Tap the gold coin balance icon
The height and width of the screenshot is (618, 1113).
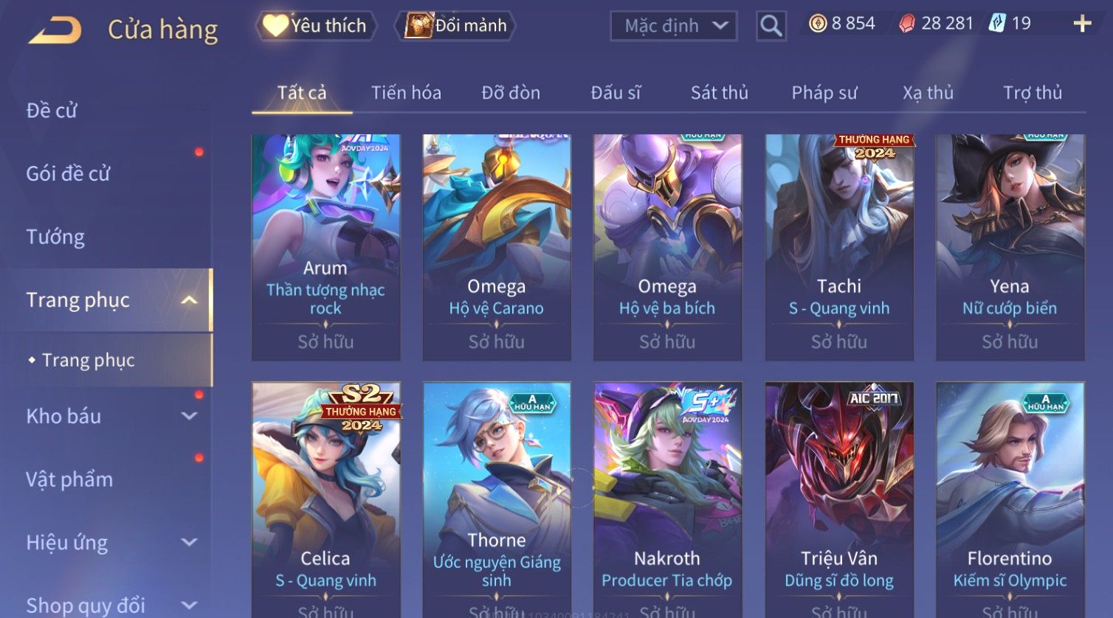[818, 24]
